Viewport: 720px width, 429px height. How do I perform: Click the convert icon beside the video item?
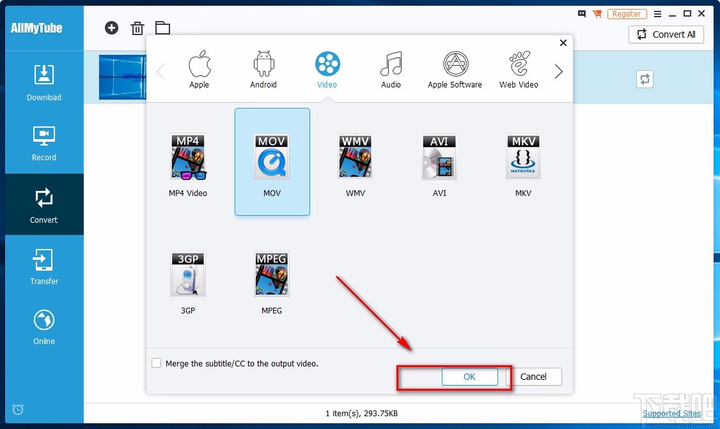pyautogui.click(x=645, y=79)
